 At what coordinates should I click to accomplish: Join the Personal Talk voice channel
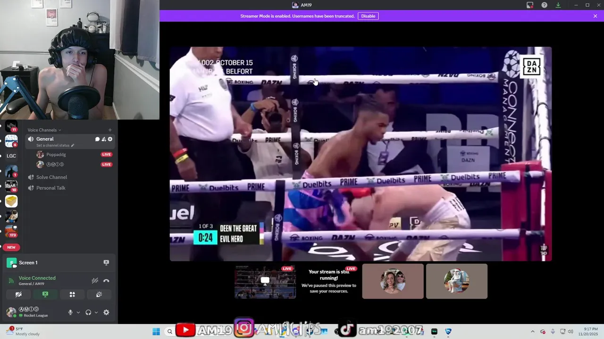pos(50,188)
